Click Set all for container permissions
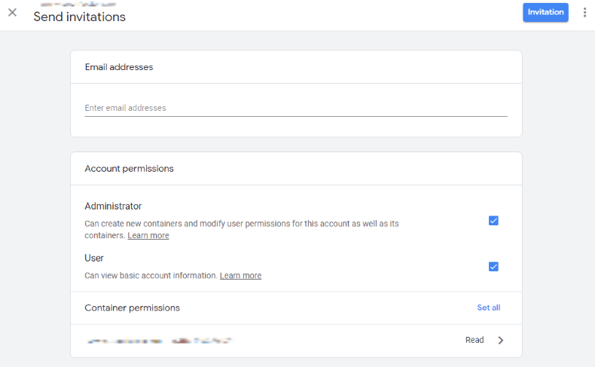This screenshot has height=367, width=595. click(x=488, y=307)
